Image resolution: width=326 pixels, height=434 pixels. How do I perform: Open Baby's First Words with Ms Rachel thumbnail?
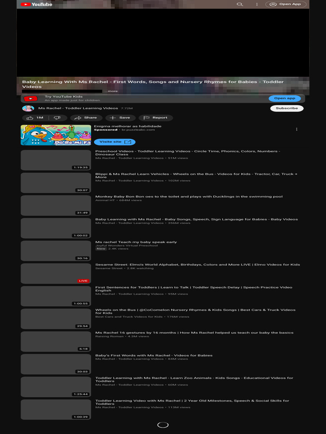[x=56, y=364]
